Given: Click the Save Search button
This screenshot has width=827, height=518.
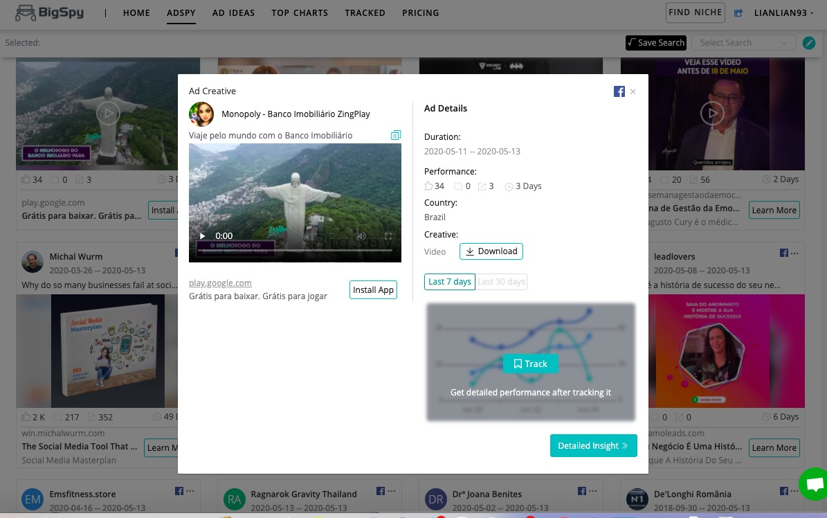Looking at the screenshot, I should click(x=655, y=43).
